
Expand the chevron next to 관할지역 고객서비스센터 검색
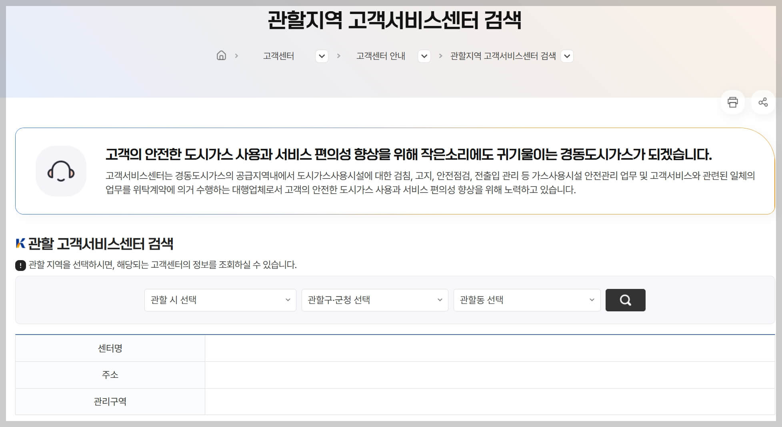pyautogui.click(x=566, y=56)
